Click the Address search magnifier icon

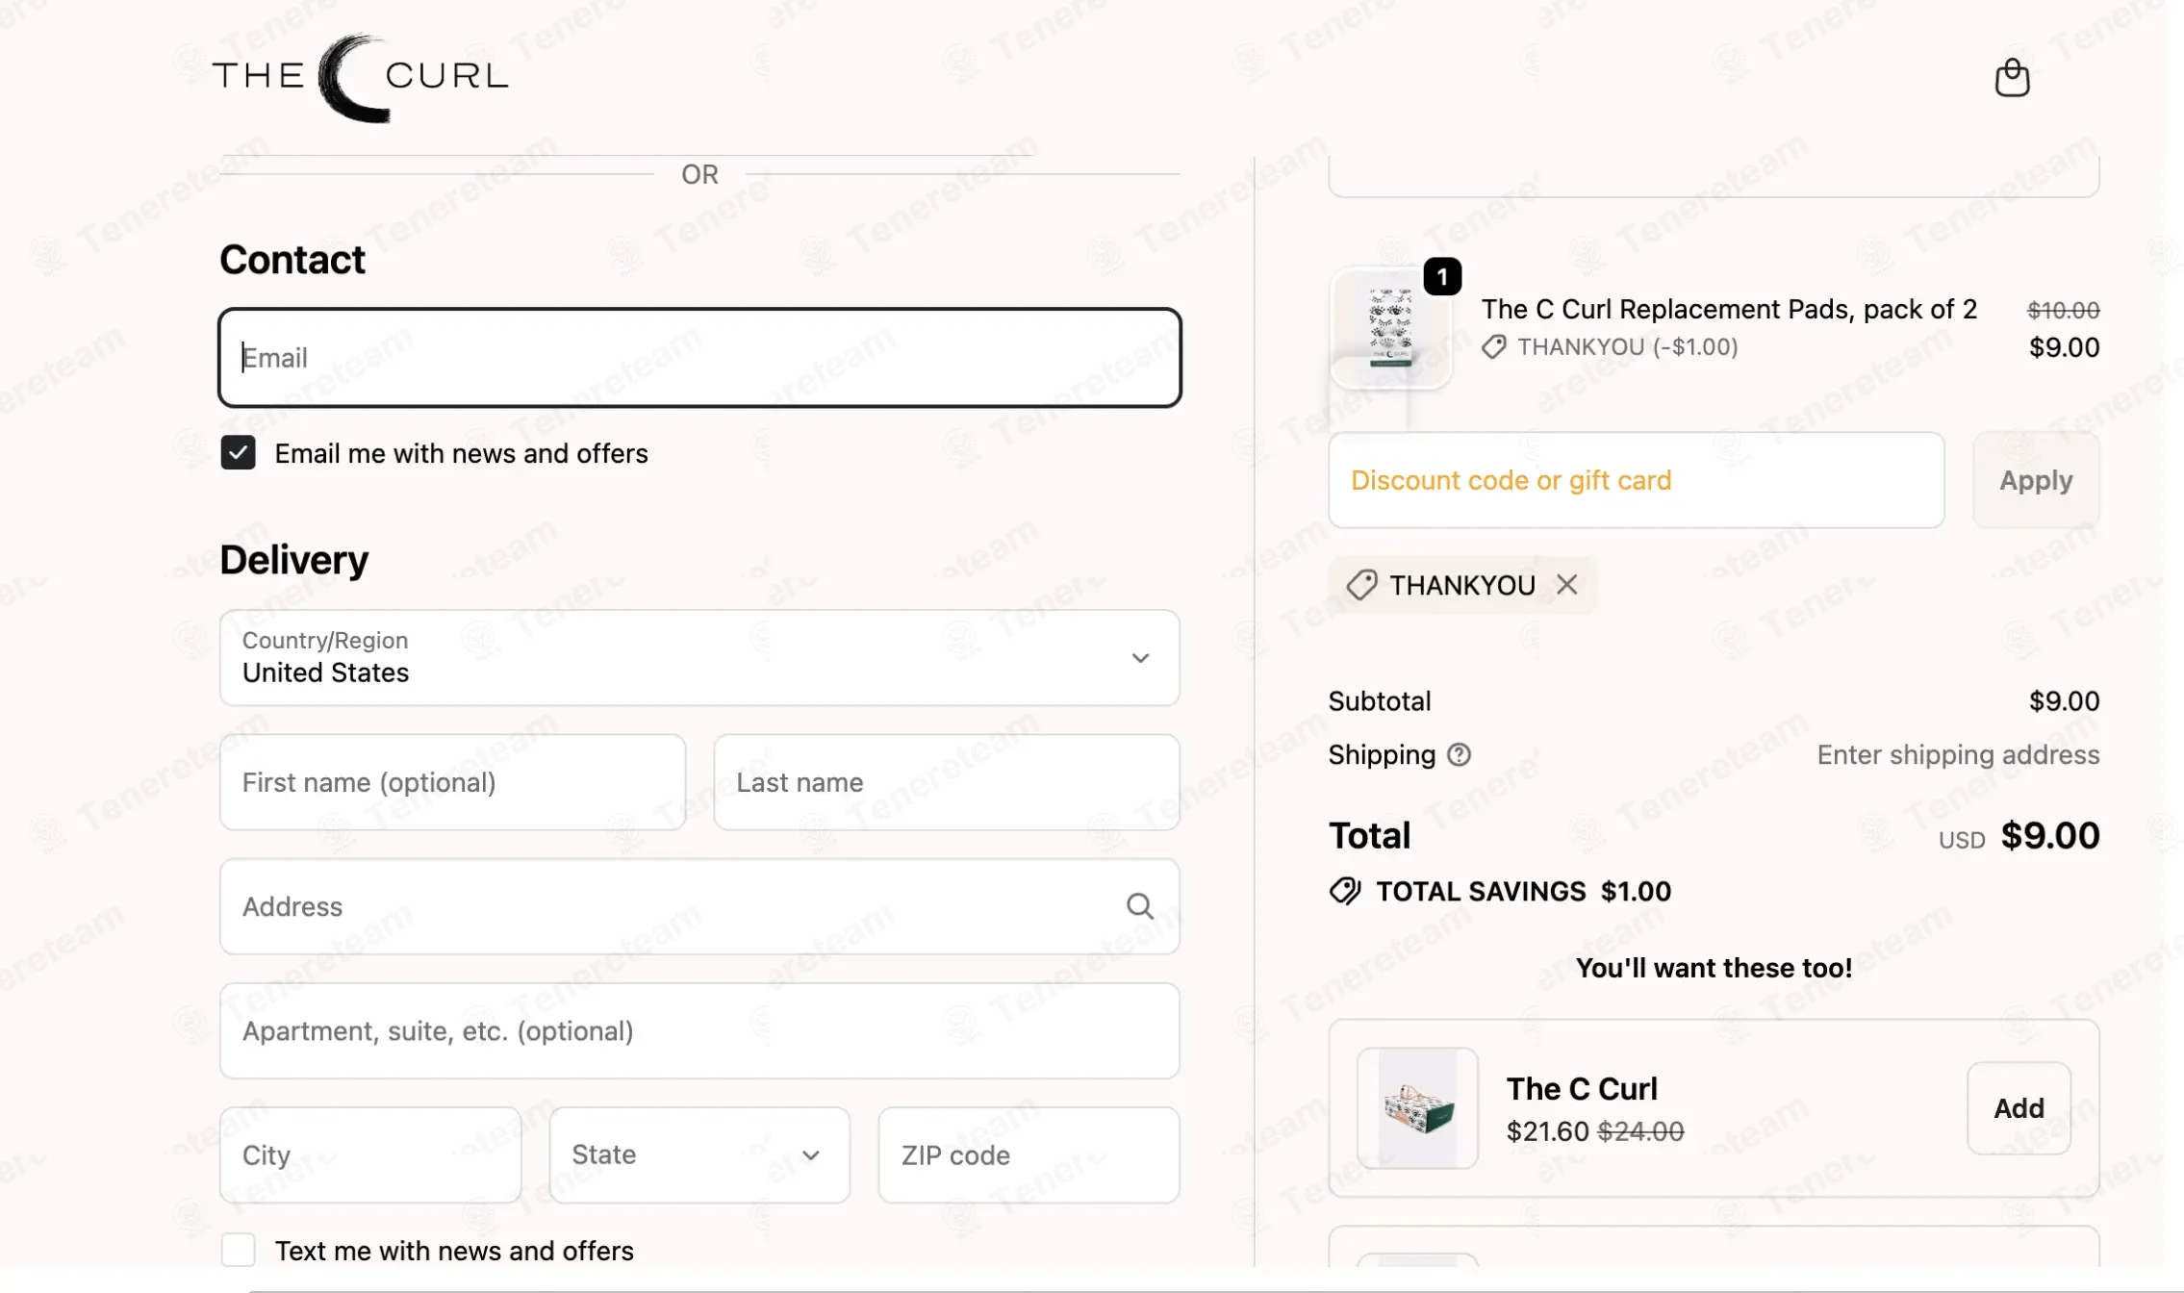pyautogui.click(x=1140, y=906)
